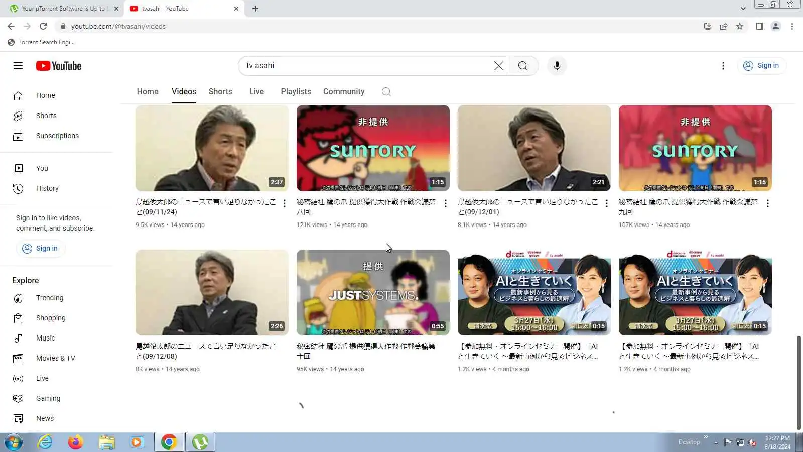Open the 2:26 video thumbnail
Viewport: 803px width, 452px height.
pyautogui.click(x=212, y=292)
